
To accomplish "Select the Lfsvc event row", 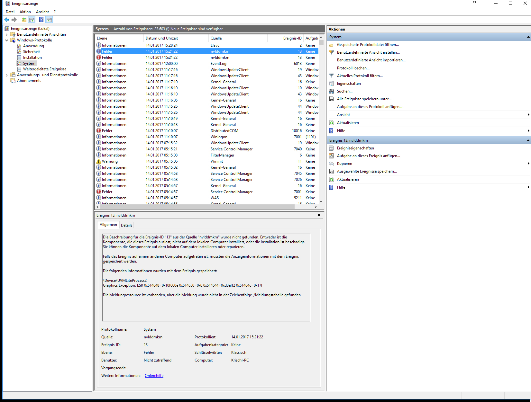I will [207, 45].
